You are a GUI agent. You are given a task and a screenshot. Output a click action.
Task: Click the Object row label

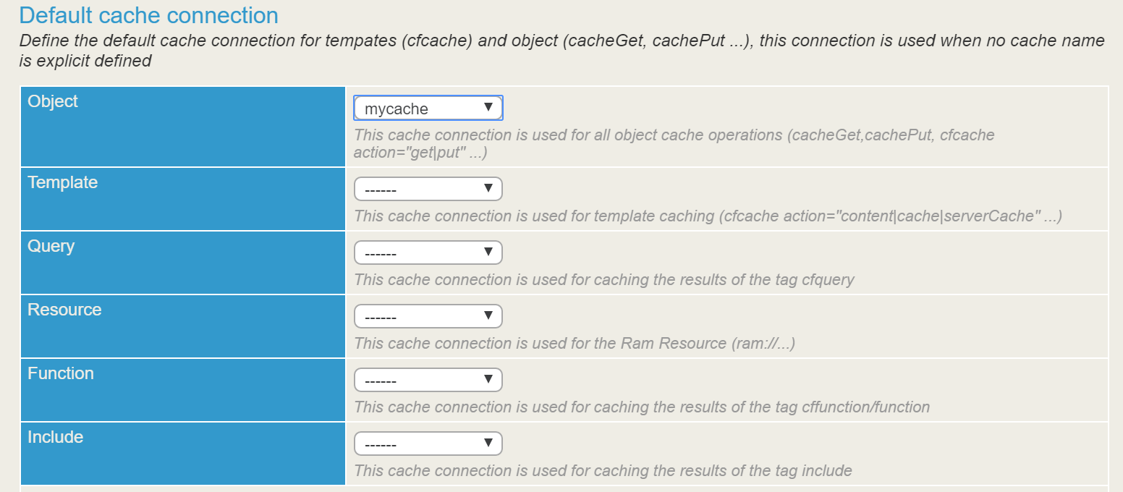click(x=53, y=102)
